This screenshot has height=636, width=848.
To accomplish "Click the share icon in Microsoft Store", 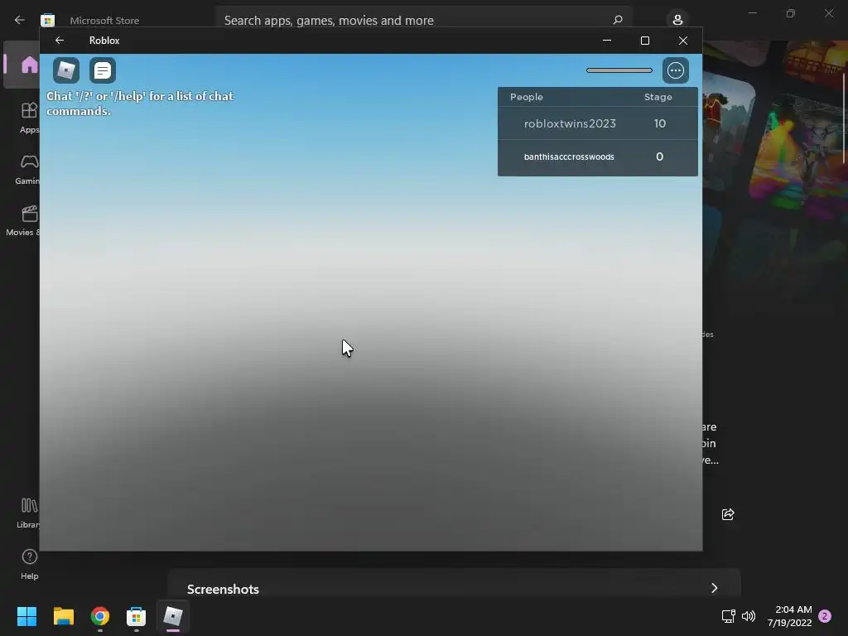I will pos(728,514).
